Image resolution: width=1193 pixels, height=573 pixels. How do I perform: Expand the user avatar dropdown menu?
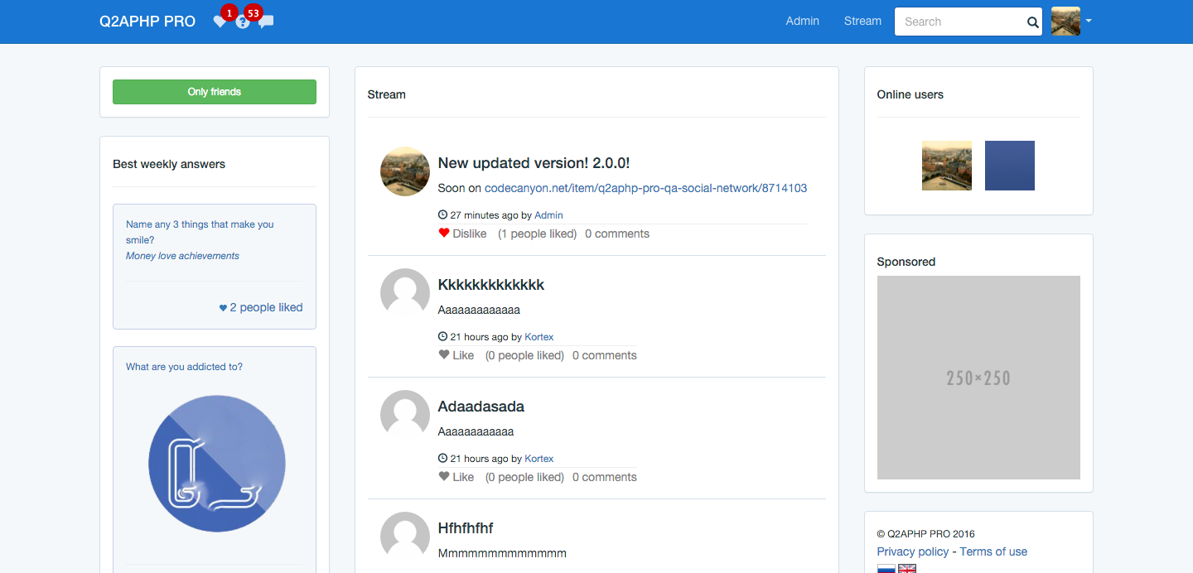(x=1071, y=22)
